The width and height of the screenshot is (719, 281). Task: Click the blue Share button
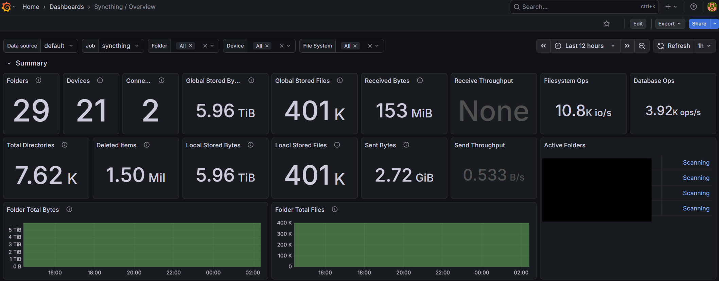[699, 24]
